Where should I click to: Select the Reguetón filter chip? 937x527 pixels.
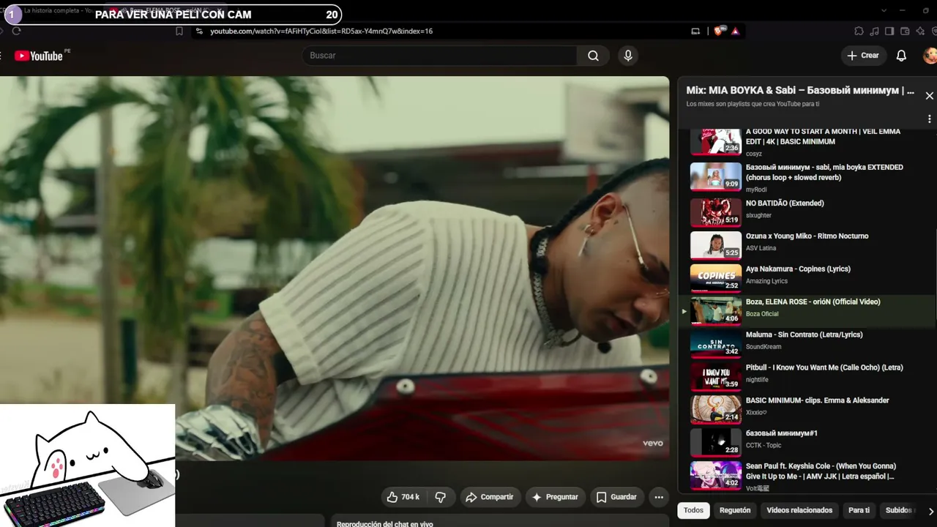coord(735,510)
